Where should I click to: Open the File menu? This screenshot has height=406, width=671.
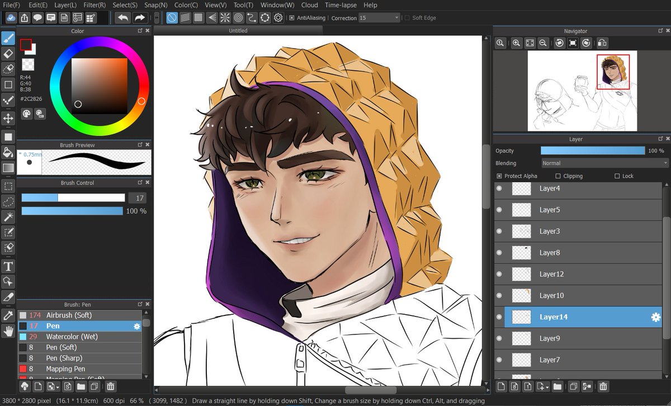coord(11,5)
